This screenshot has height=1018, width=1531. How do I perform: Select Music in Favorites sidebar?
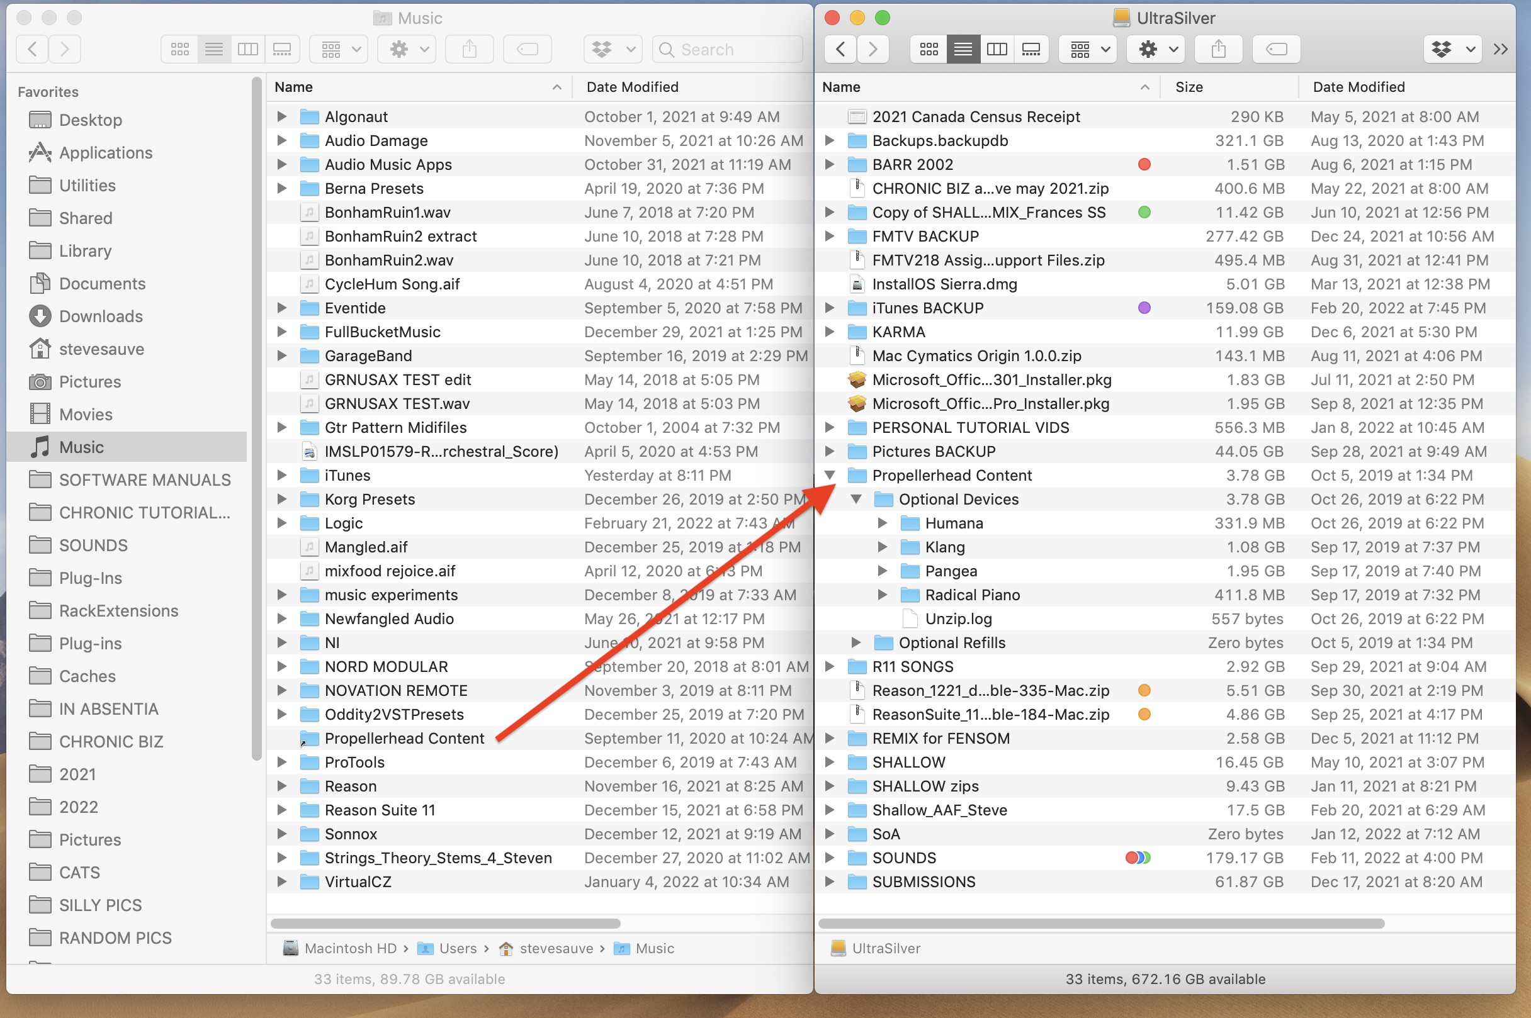(x=128, y=447)
